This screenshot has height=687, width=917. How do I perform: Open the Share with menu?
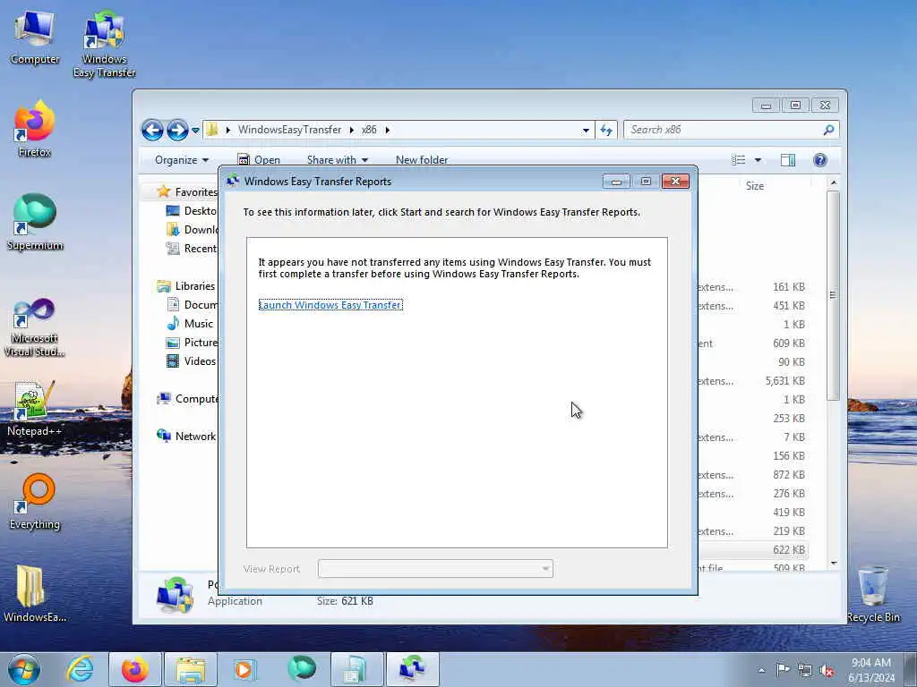tap(338, 160)
